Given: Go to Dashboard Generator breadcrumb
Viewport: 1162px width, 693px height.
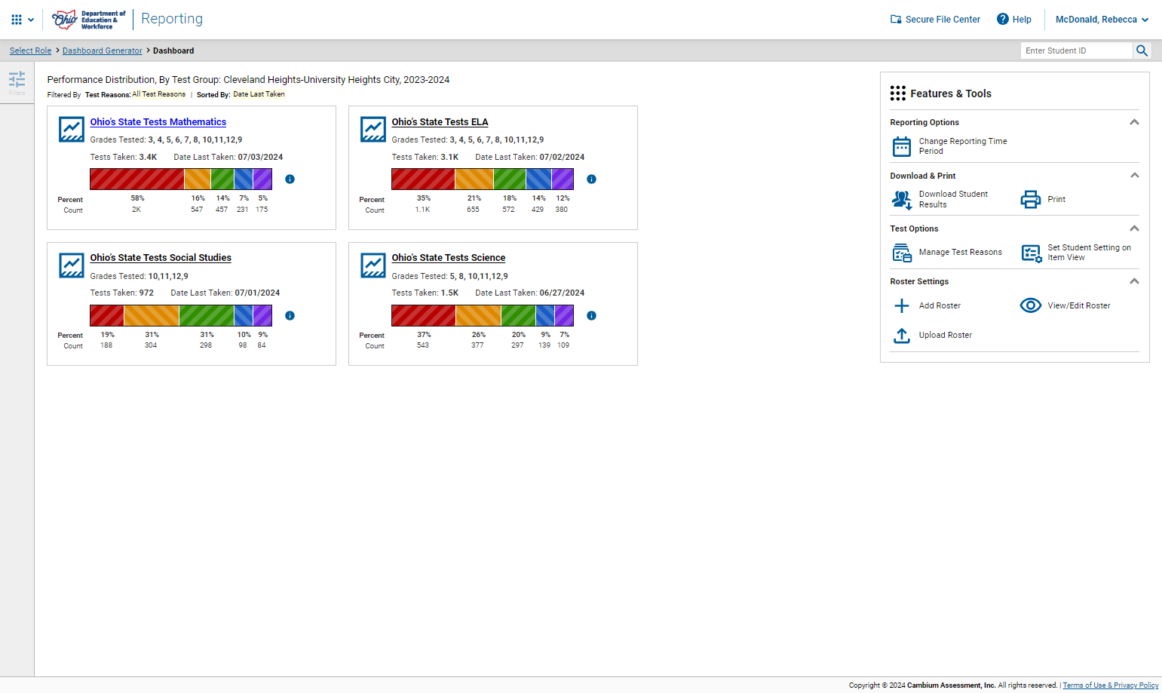Looking at the screenshot, I should [x=103, y=51].
